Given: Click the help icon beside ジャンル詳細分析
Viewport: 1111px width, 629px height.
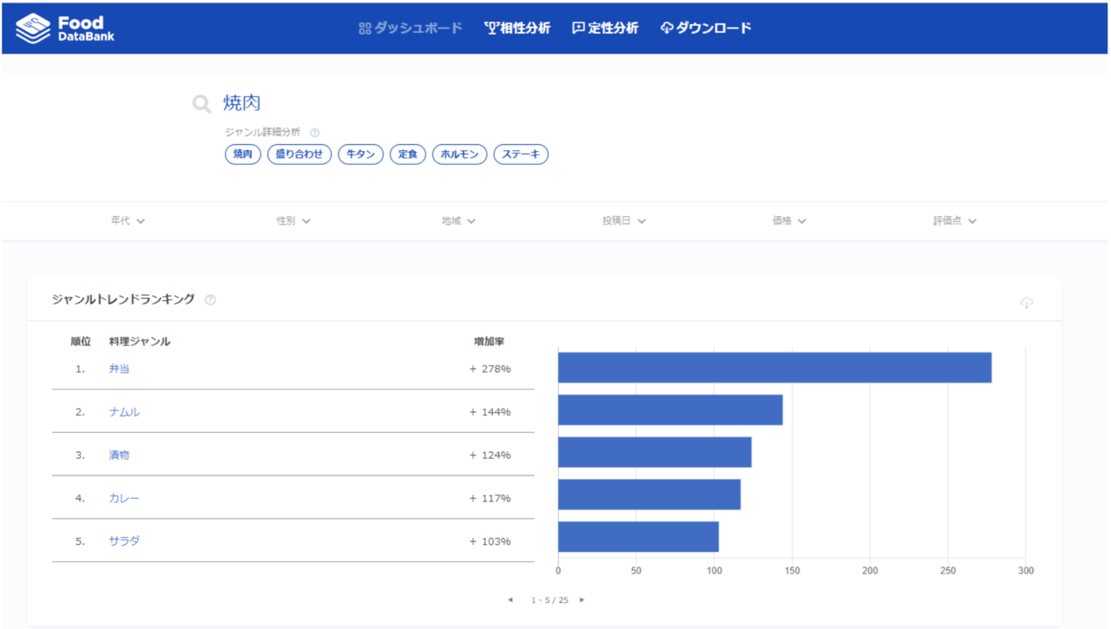Looking at the screenshot, I should tap(314, 133).
